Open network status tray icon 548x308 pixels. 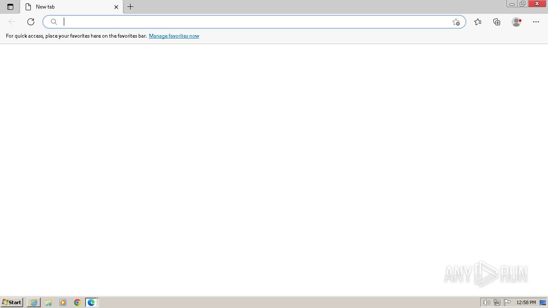coord(497,302)
